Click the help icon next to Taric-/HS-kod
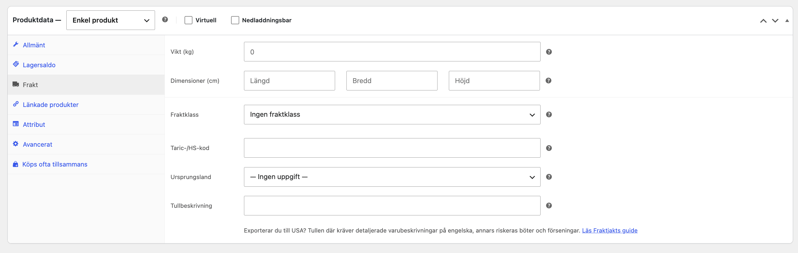Screen dimensions: 798x253 [549, 148]
